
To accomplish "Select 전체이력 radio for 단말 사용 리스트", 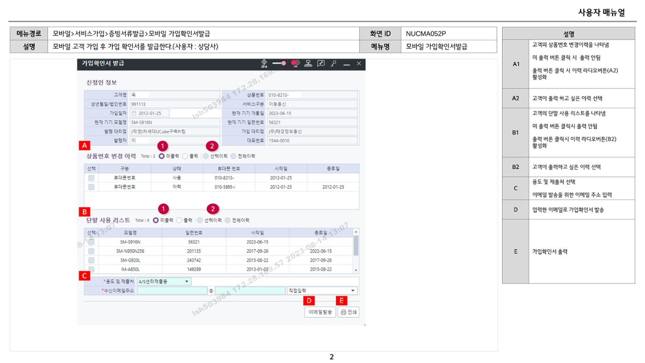I will coord(228,220).
